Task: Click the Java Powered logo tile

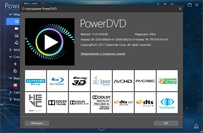Action: (101, 81)
